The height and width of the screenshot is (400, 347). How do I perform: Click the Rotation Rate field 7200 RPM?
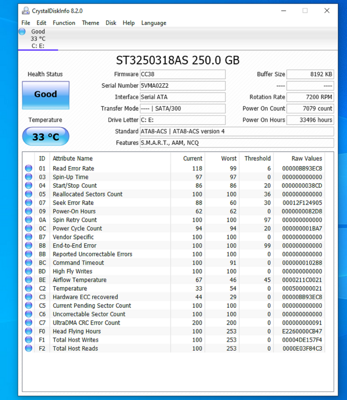click(310, 97)
